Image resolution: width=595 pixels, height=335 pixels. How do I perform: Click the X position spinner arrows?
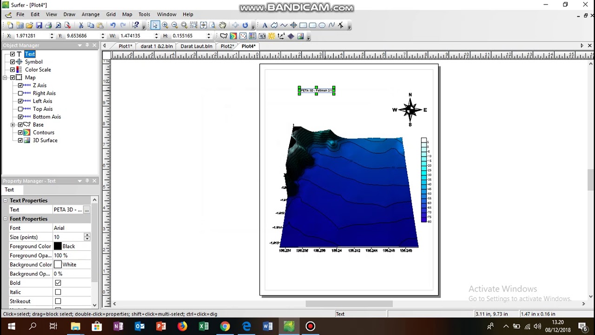51,36
